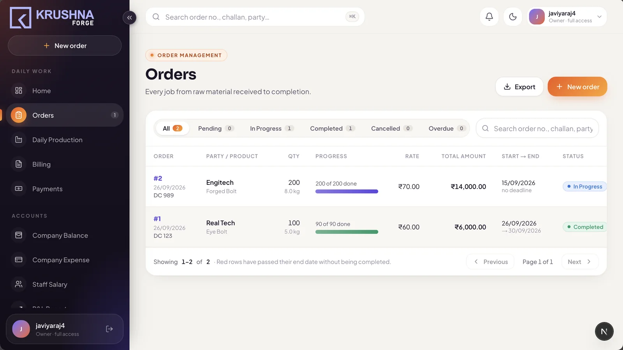The image size is (623, 350).
Task: Export the orders list
Action: [519, 87]
